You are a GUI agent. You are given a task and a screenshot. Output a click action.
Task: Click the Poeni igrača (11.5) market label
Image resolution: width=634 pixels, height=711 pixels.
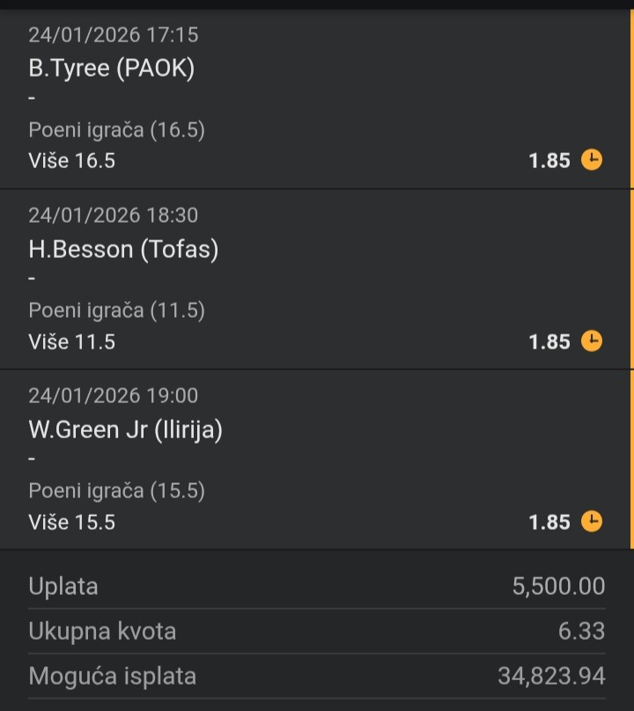coord(116,311)
